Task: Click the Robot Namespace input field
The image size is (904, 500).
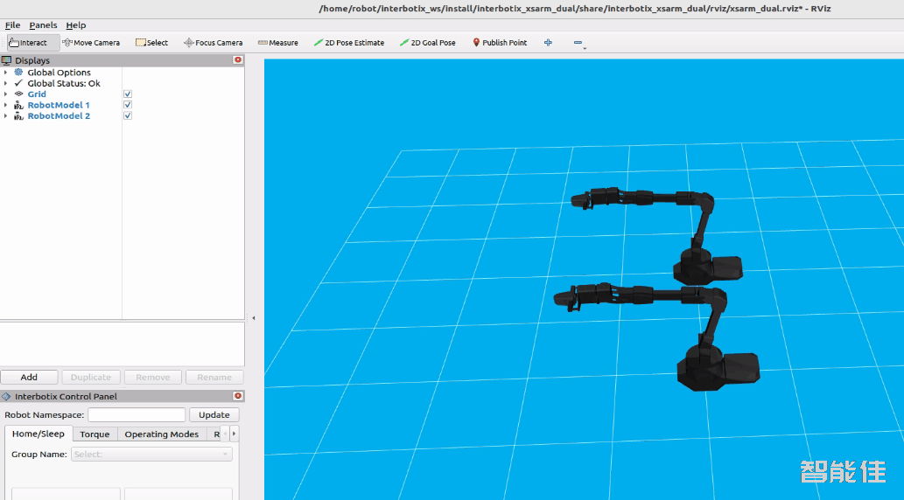Action: (x=137, y=415)
